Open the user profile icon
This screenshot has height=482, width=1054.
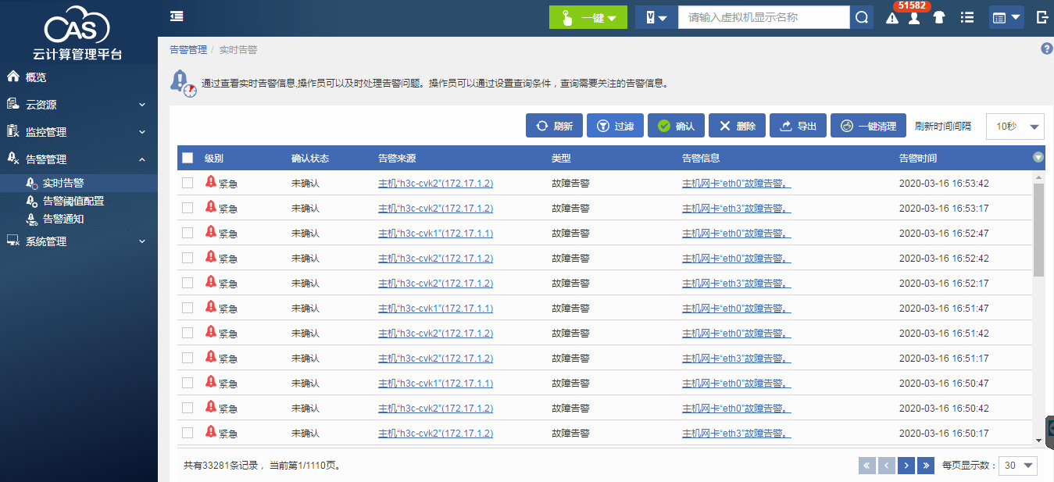tap(913, 18)
